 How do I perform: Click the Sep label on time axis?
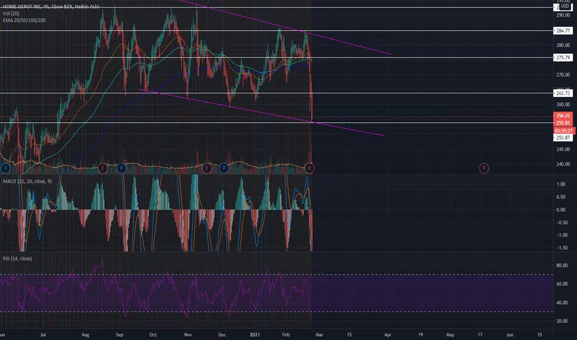119,335
